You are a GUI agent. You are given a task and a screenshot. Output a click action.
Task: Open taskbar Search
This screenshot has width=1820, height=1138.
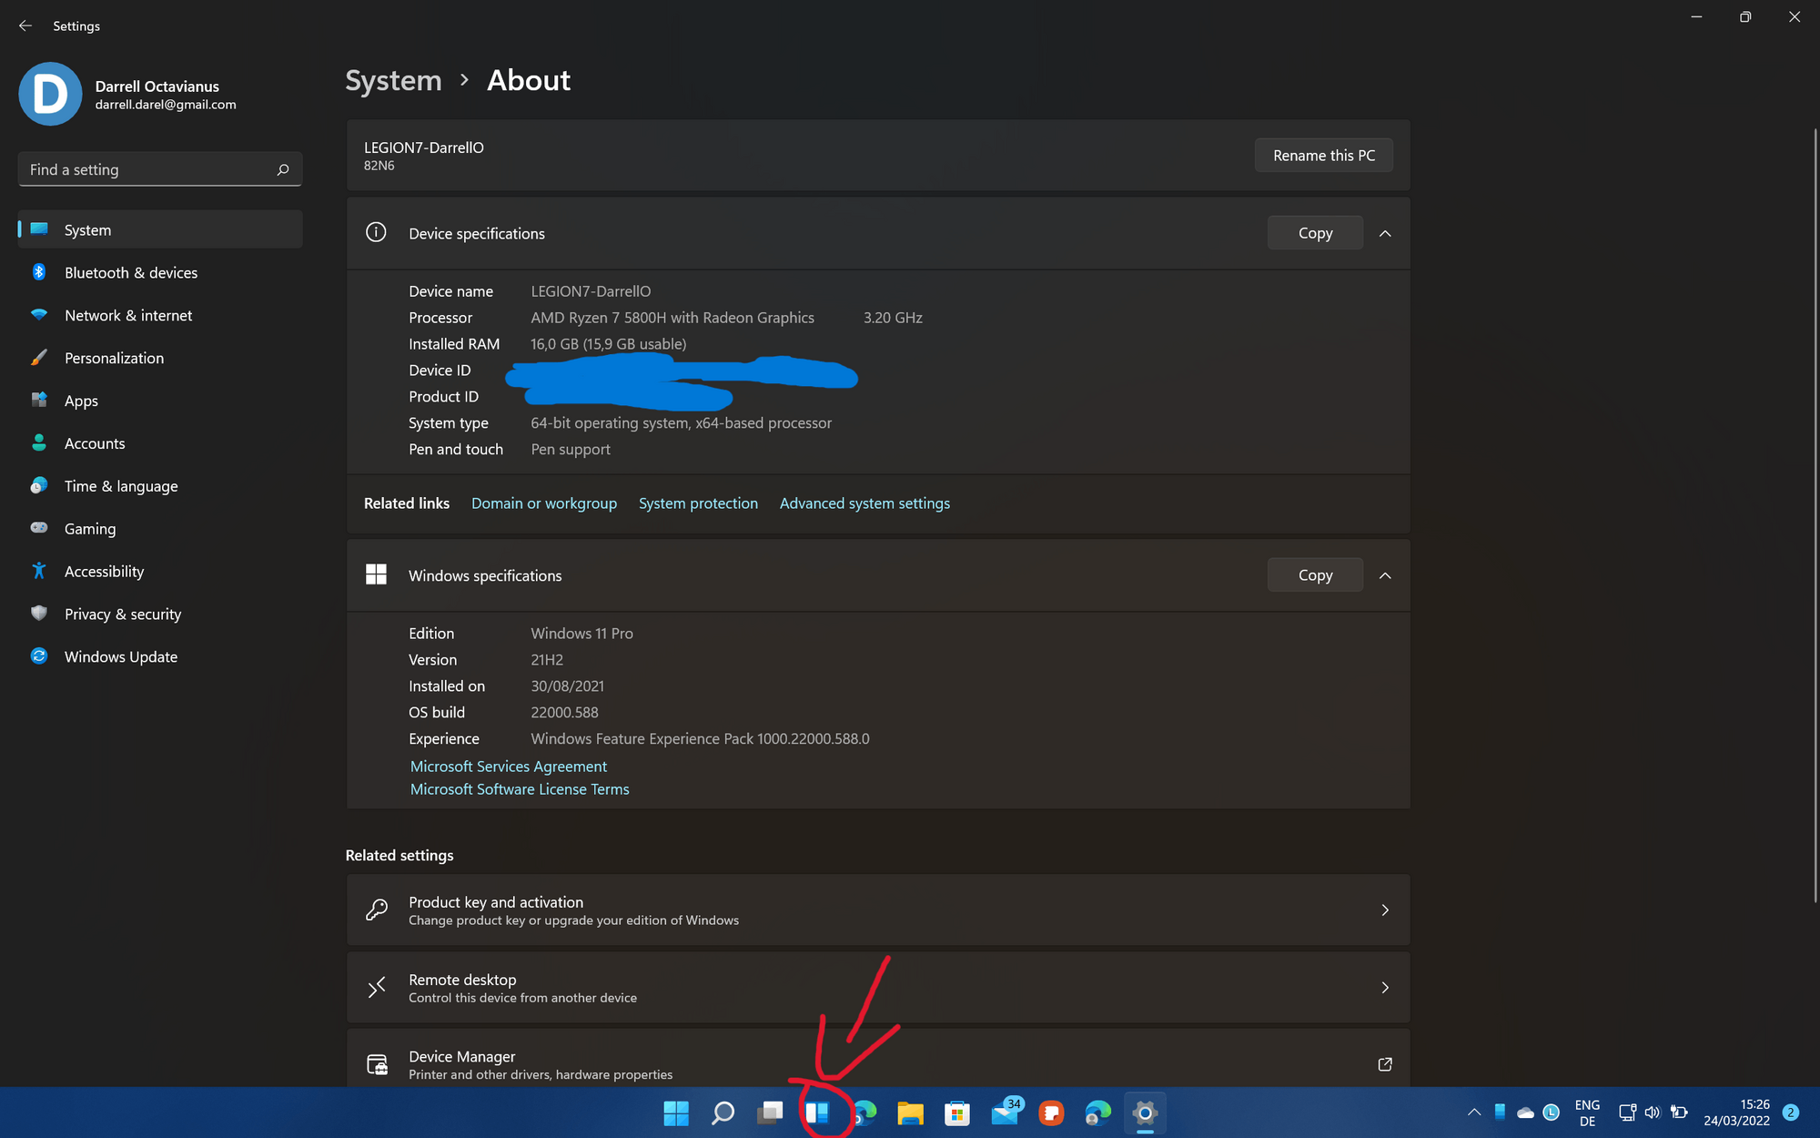pos(723,1113)
